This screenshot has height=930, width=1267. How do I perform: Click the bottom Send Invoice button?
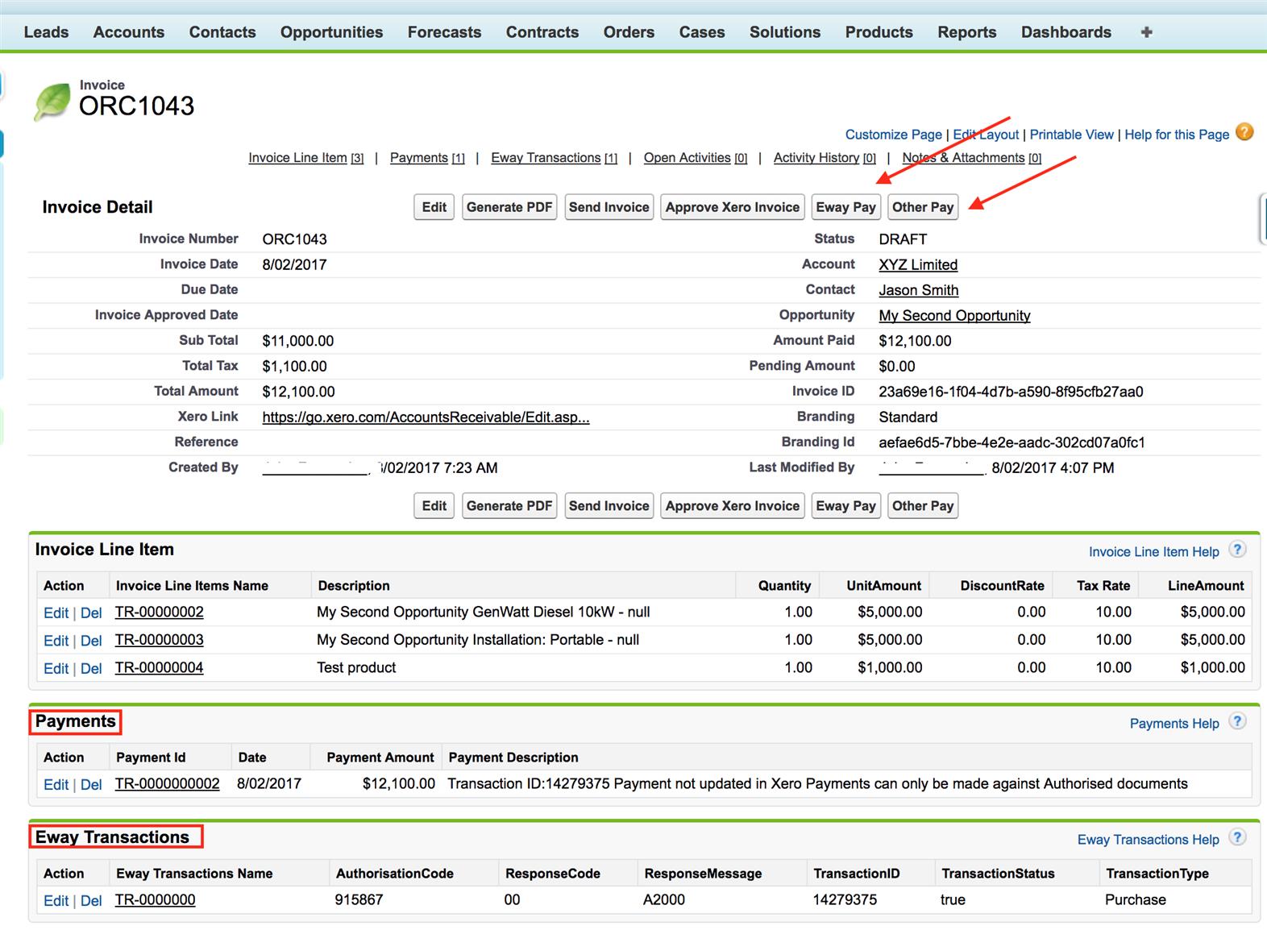tap(609, 506)
